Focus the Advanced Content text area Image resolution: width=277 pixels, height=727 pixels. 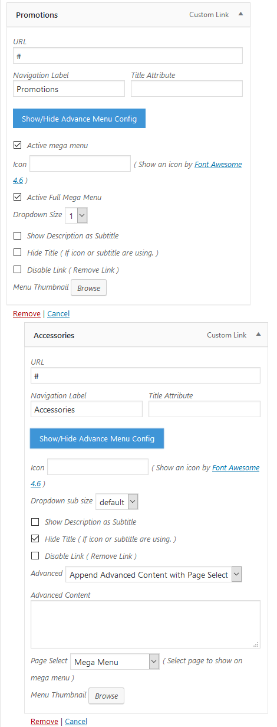tap(145, 624)
